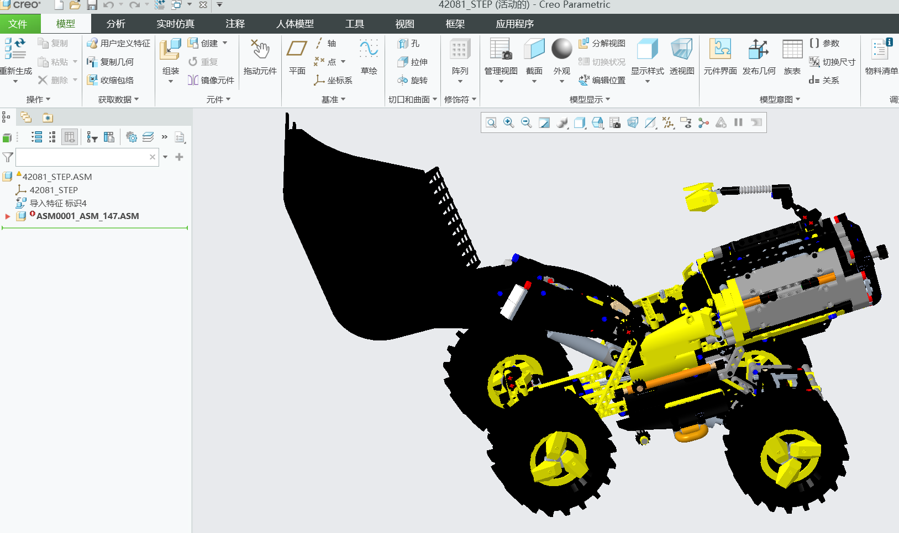Screen dimensions: 899x533
Task: Open the 草绘 sketch tool
Action: 369,56
